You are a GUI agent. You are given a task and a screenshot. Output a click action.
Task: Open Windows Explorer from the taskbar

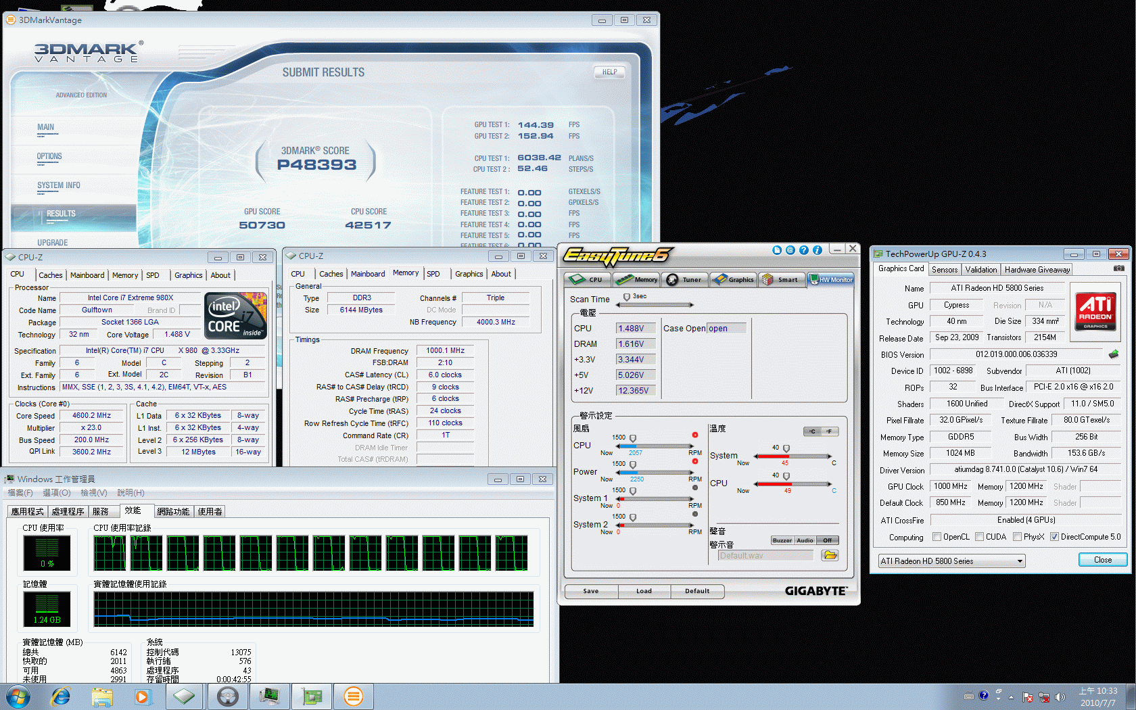102,696
